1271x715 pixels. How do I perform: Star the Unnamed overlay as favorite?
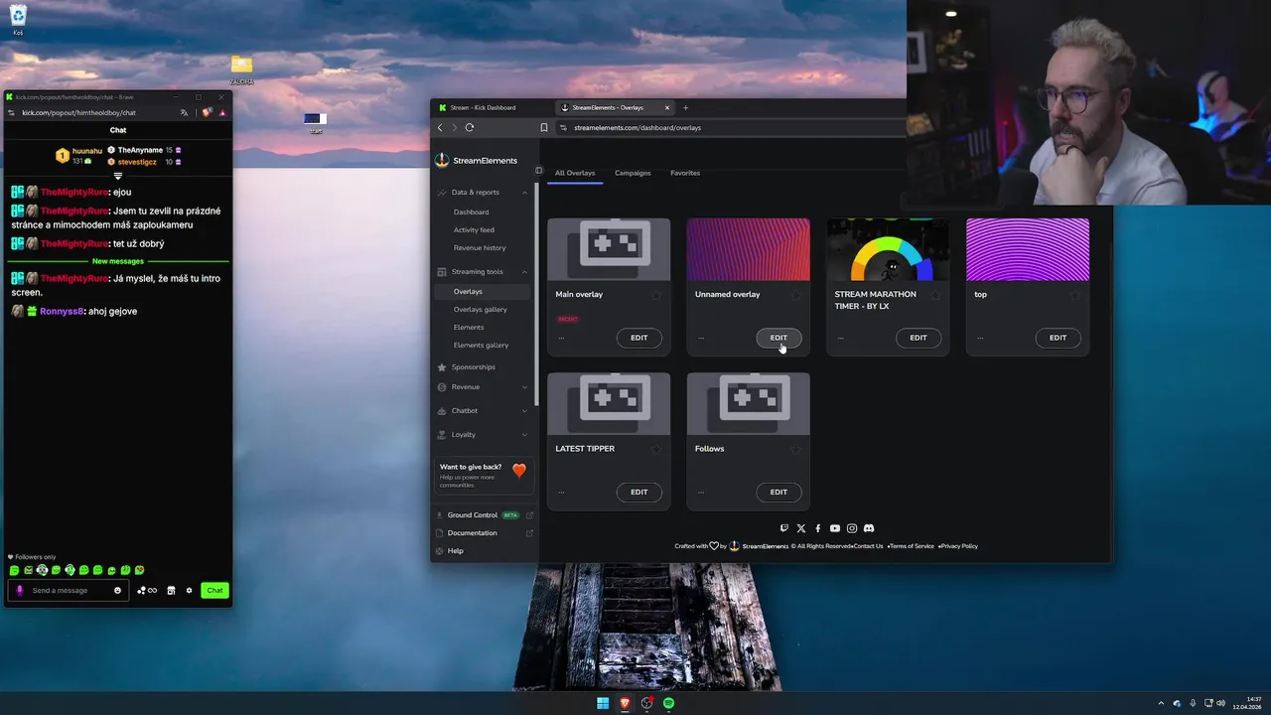[795, 295]
